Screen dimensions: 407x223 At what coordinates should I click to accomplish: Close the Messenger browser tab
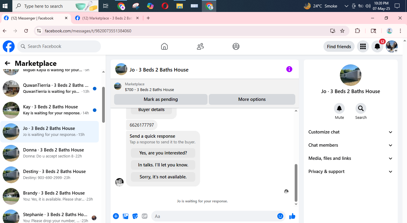[x=66, y=18]
